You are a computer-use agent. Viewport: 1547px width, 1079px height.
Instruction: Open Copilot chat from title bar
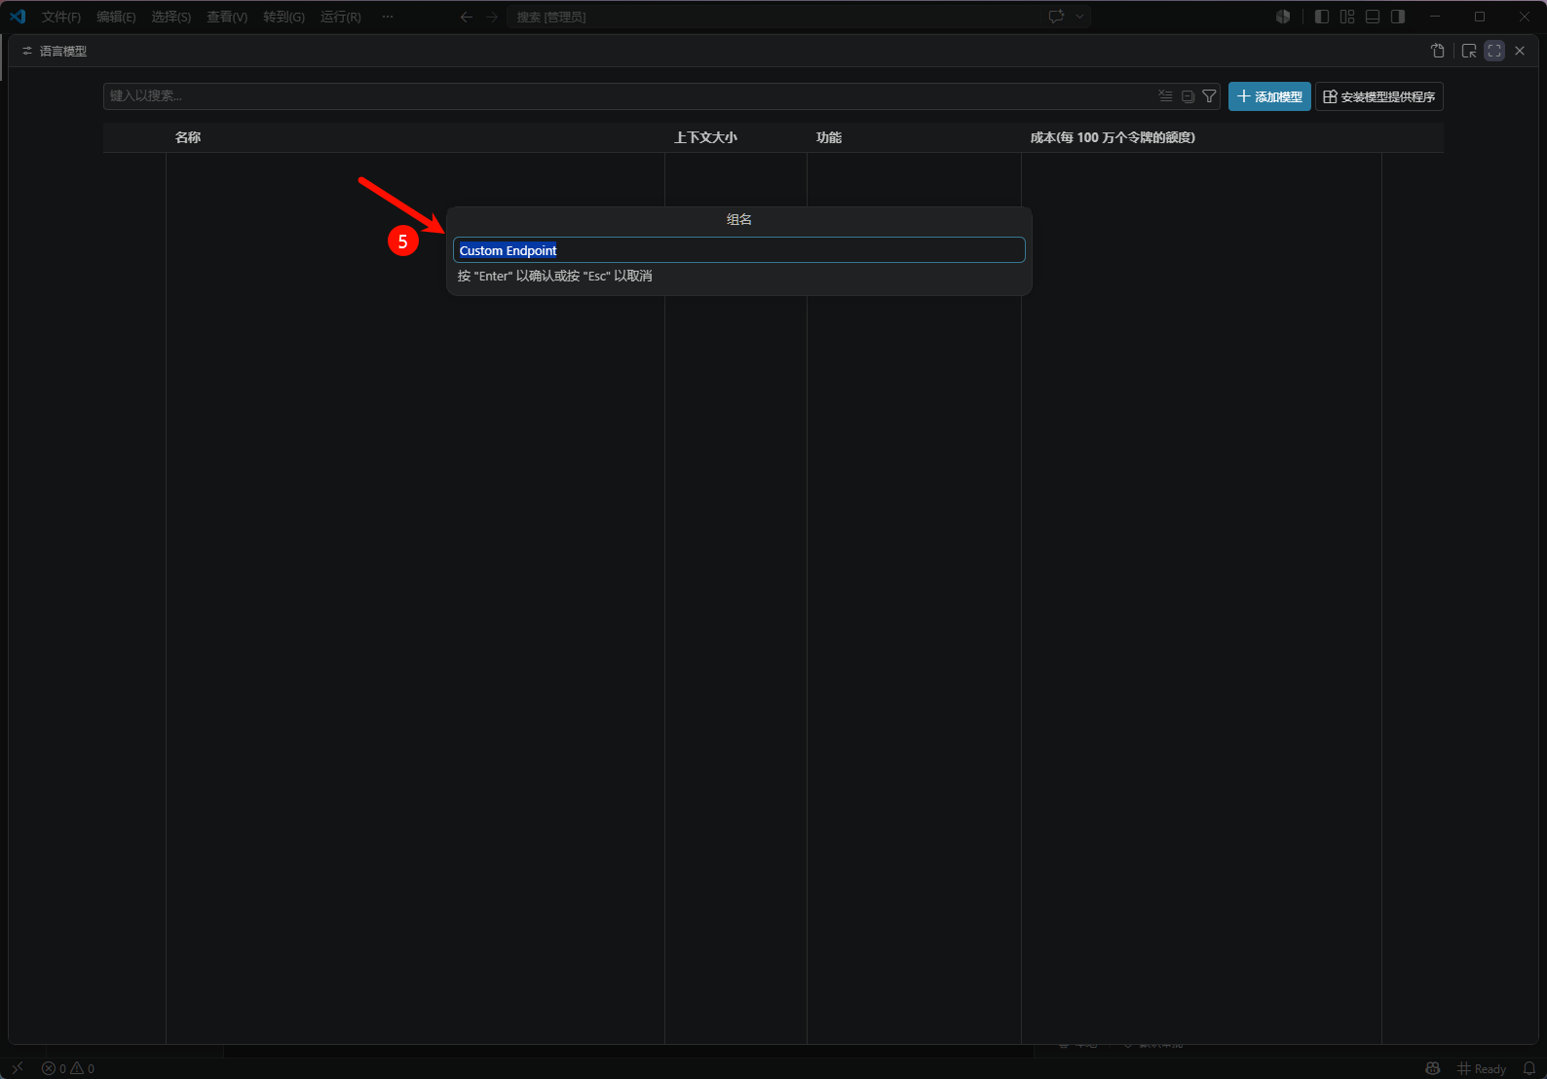pyautogui.click(x=1056, y=17)
